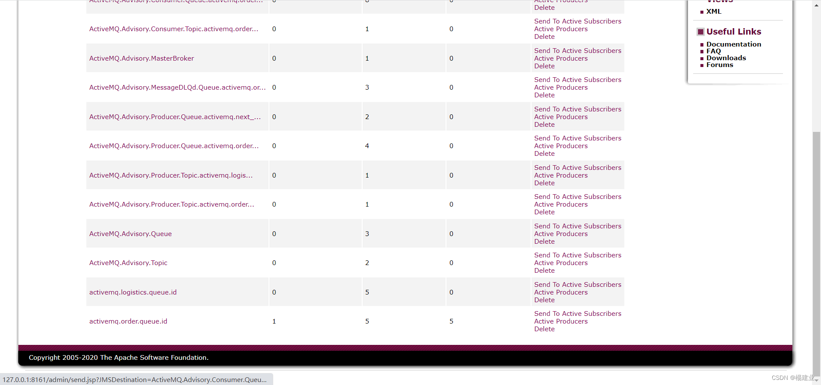
Task: Open the activemq.order.queue.id topic
Action: pyautogui.click(x=128, y=321)
